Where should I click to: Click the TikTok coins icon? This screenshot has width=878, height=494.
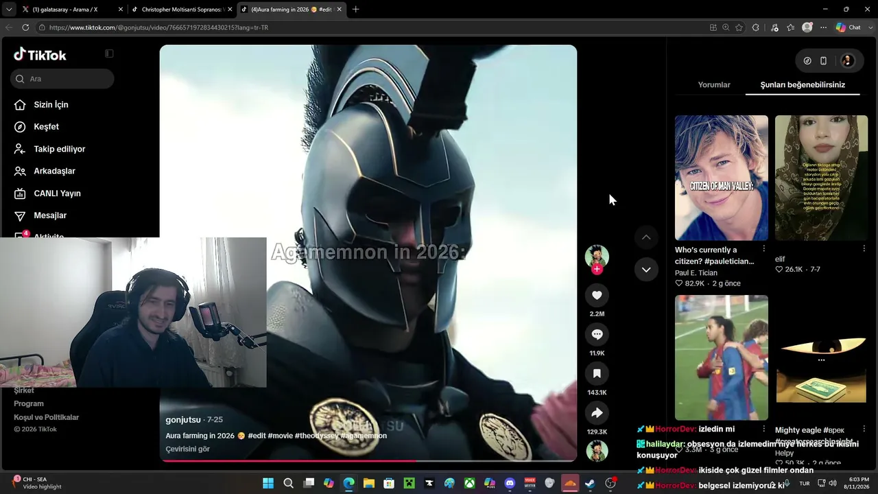(807, 60)
